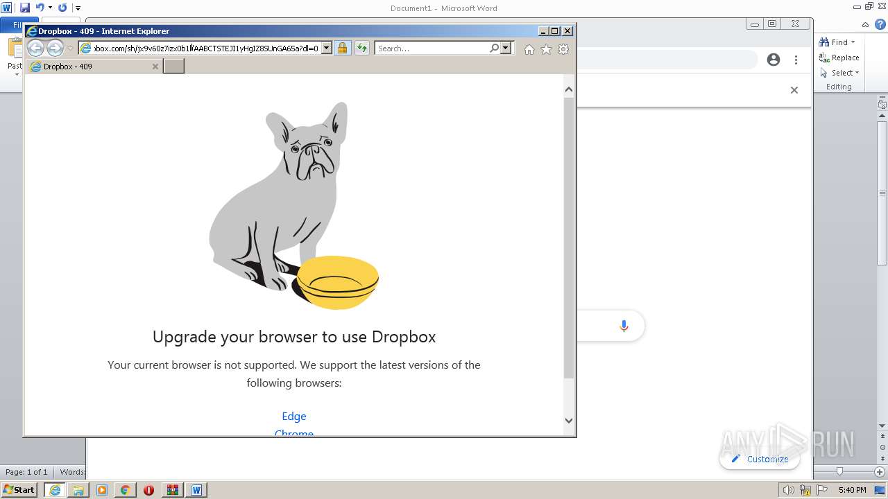Click the Dropbox URL in the address bar
This screenshot has height=499, width=888.
(x=206, y=49)
